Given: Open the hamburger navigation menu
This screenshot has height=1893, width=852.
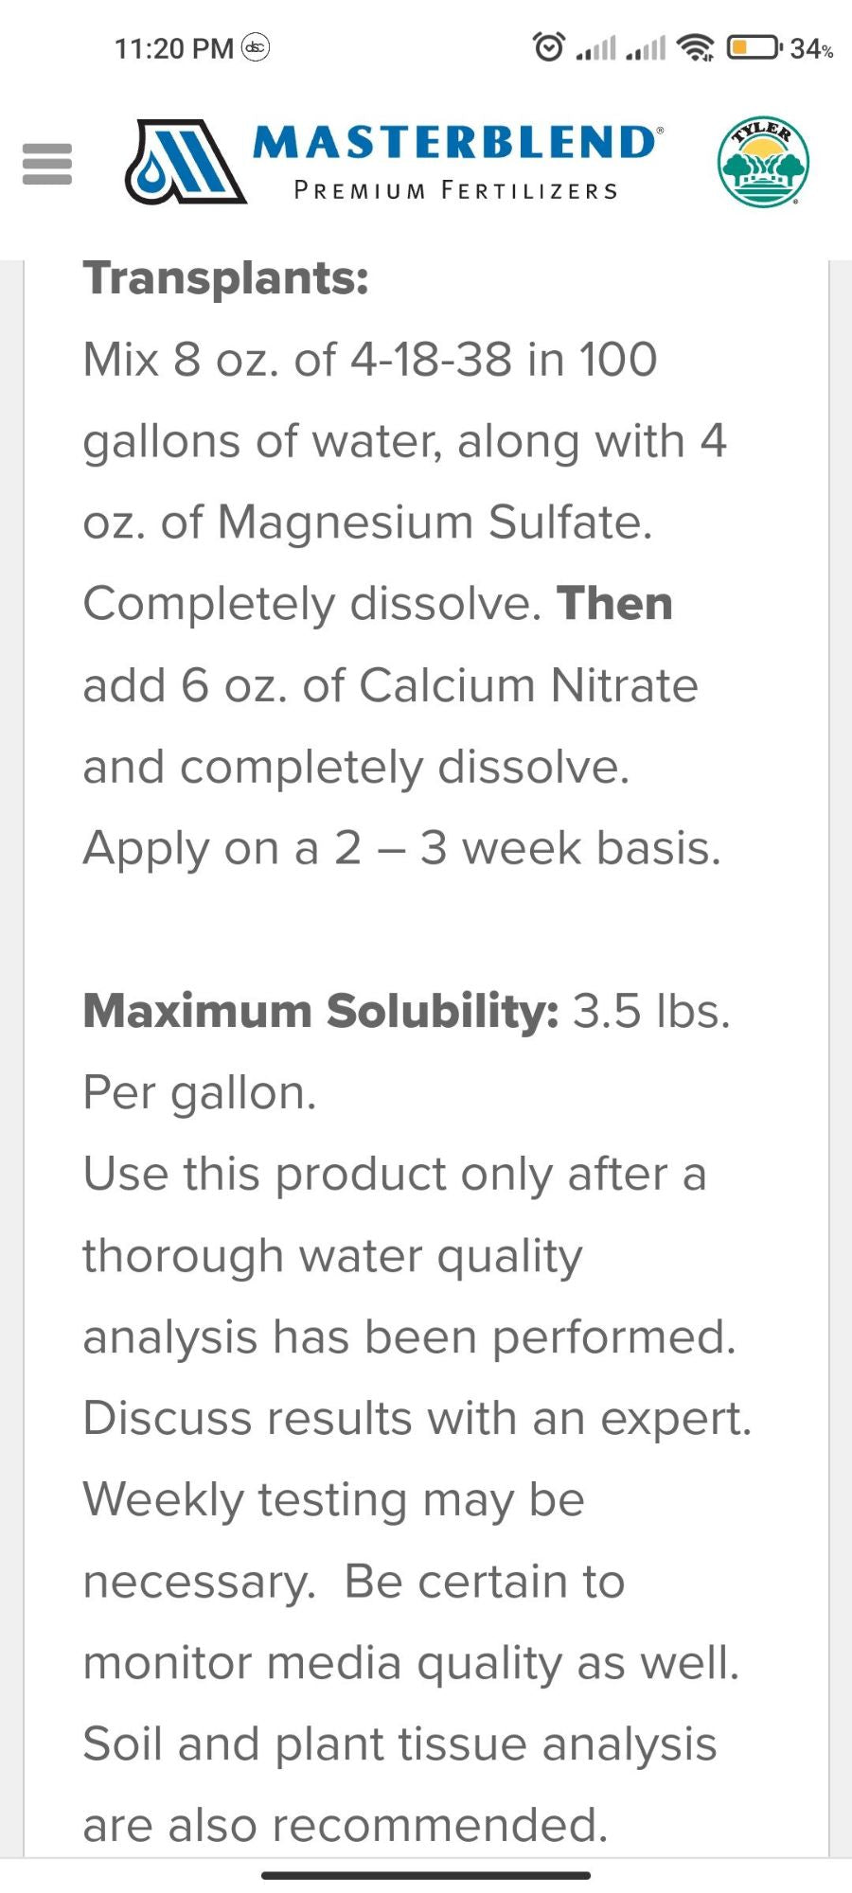Looking at the screenshot, I should [46, 164].
